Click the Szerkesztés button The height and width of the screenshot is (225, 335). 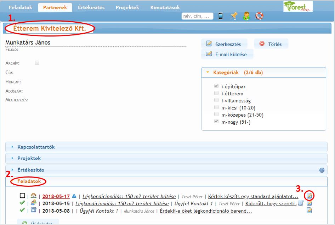tap(224, 44)
